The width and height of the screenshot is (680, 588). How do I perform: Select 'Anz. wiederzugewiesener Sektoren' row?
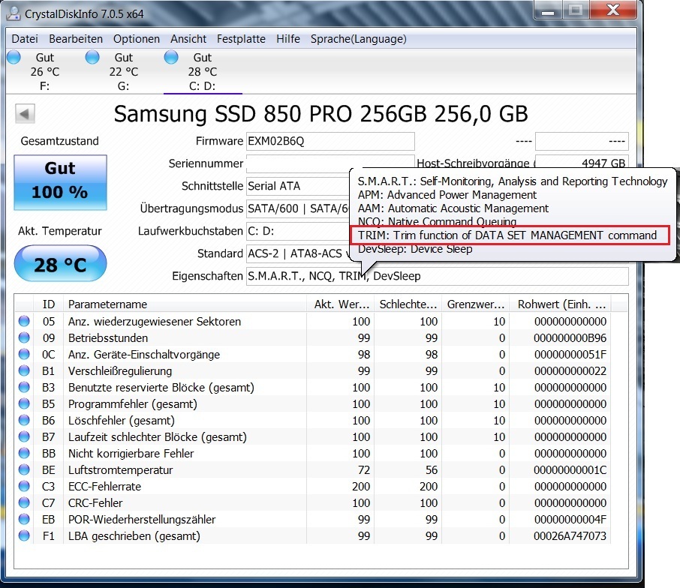pos(313,322)
